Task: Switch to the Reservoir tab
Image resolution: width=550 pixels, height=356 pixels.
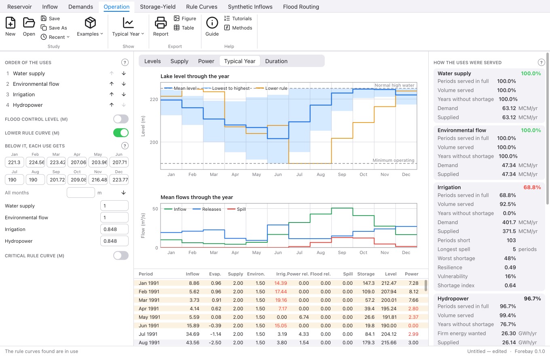Action: coord(19,7)
